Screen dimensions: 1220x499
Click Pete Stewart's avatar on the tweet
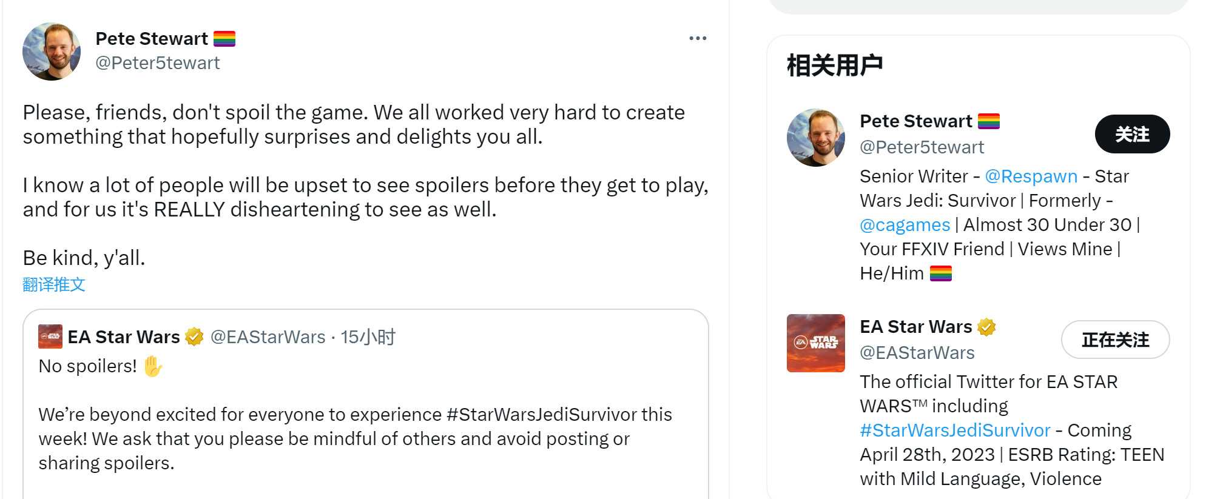[52, 52]
